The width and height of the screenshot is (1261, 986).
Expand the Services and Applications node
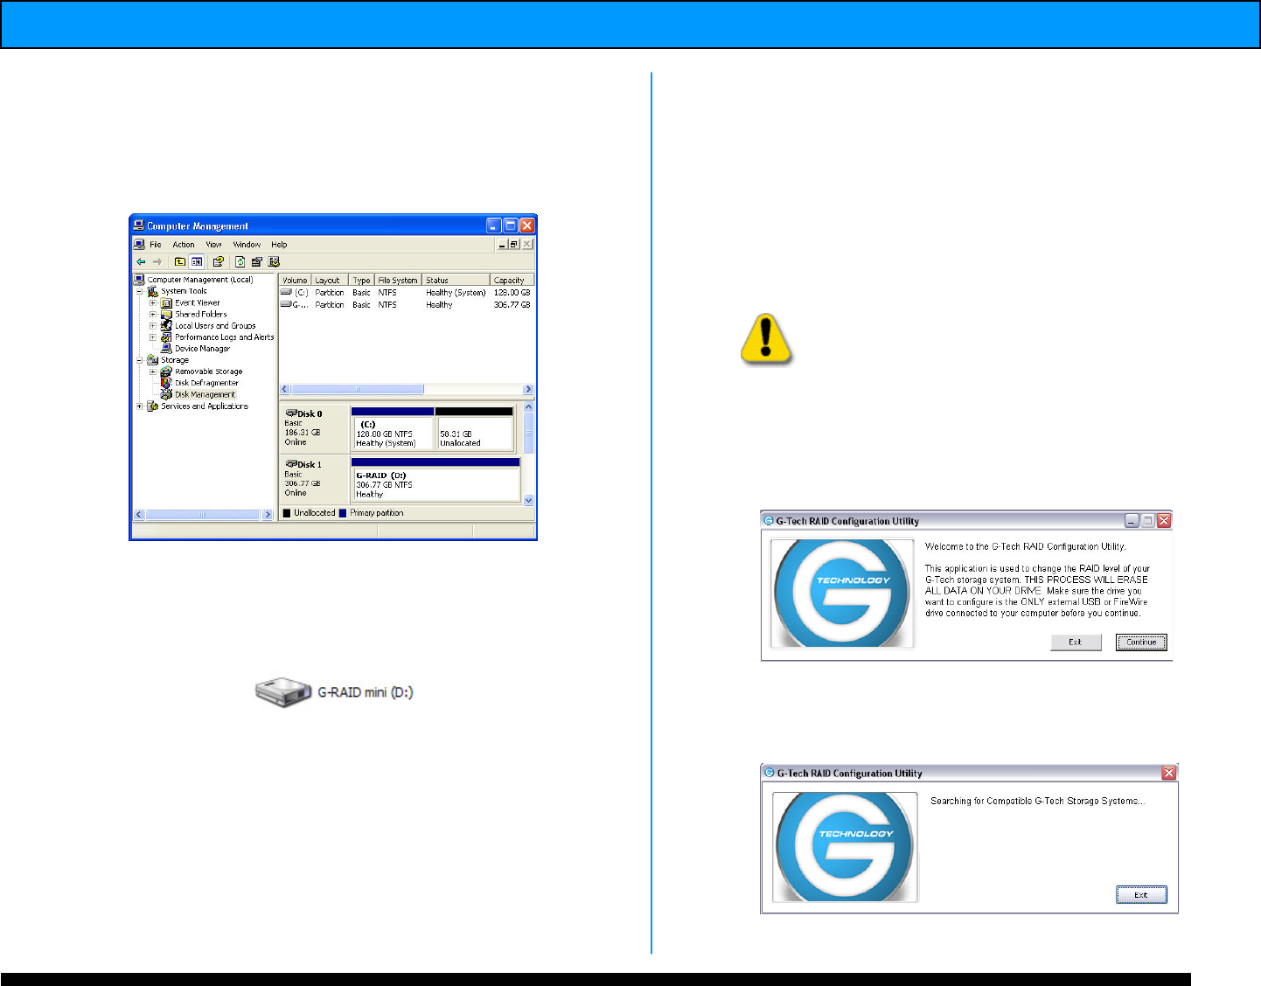139,406
